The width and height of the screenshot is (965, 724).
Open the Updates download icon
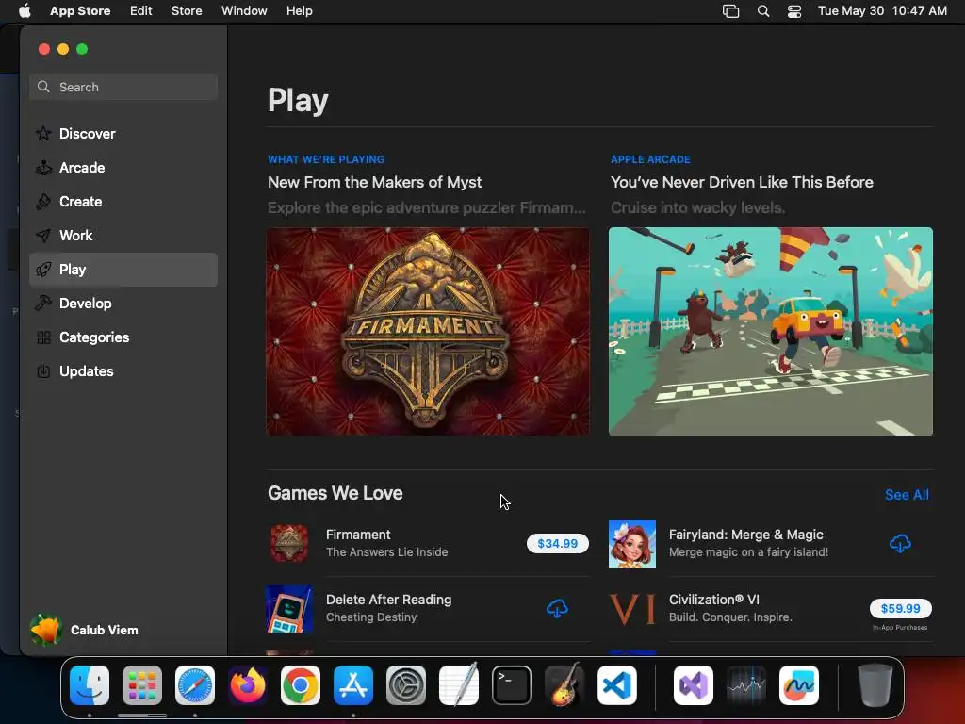(43, 371)
